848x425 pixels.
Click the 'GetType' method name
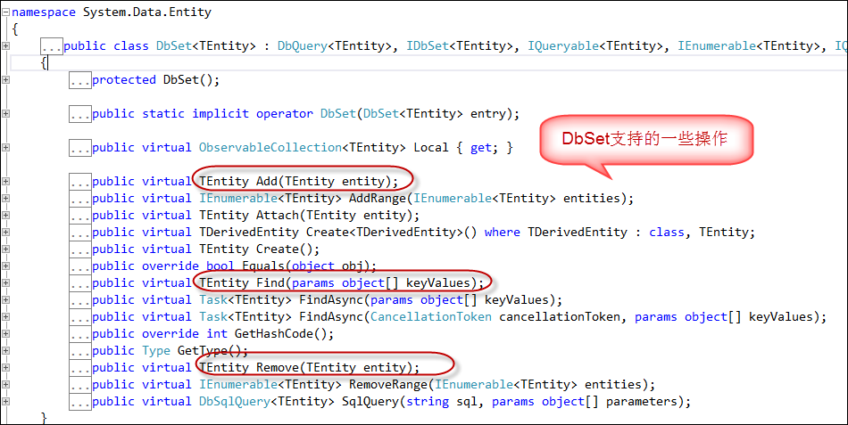tap(203, 350)
